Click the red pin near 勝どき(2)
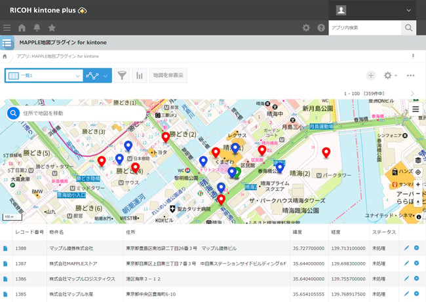This screenshot has width=426, height=302. [166, 137]
